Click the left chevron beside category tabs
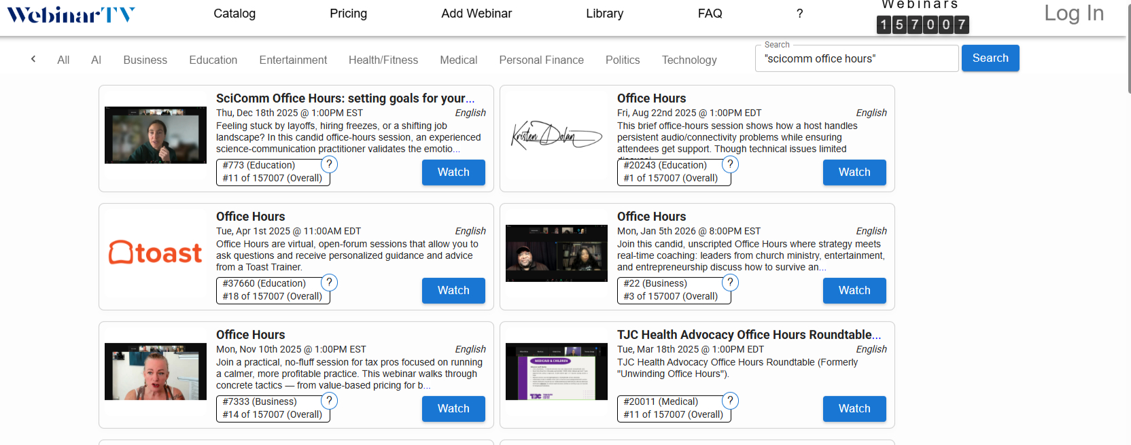This screenshot has width=1131, height=445. [x=33, y=59]
